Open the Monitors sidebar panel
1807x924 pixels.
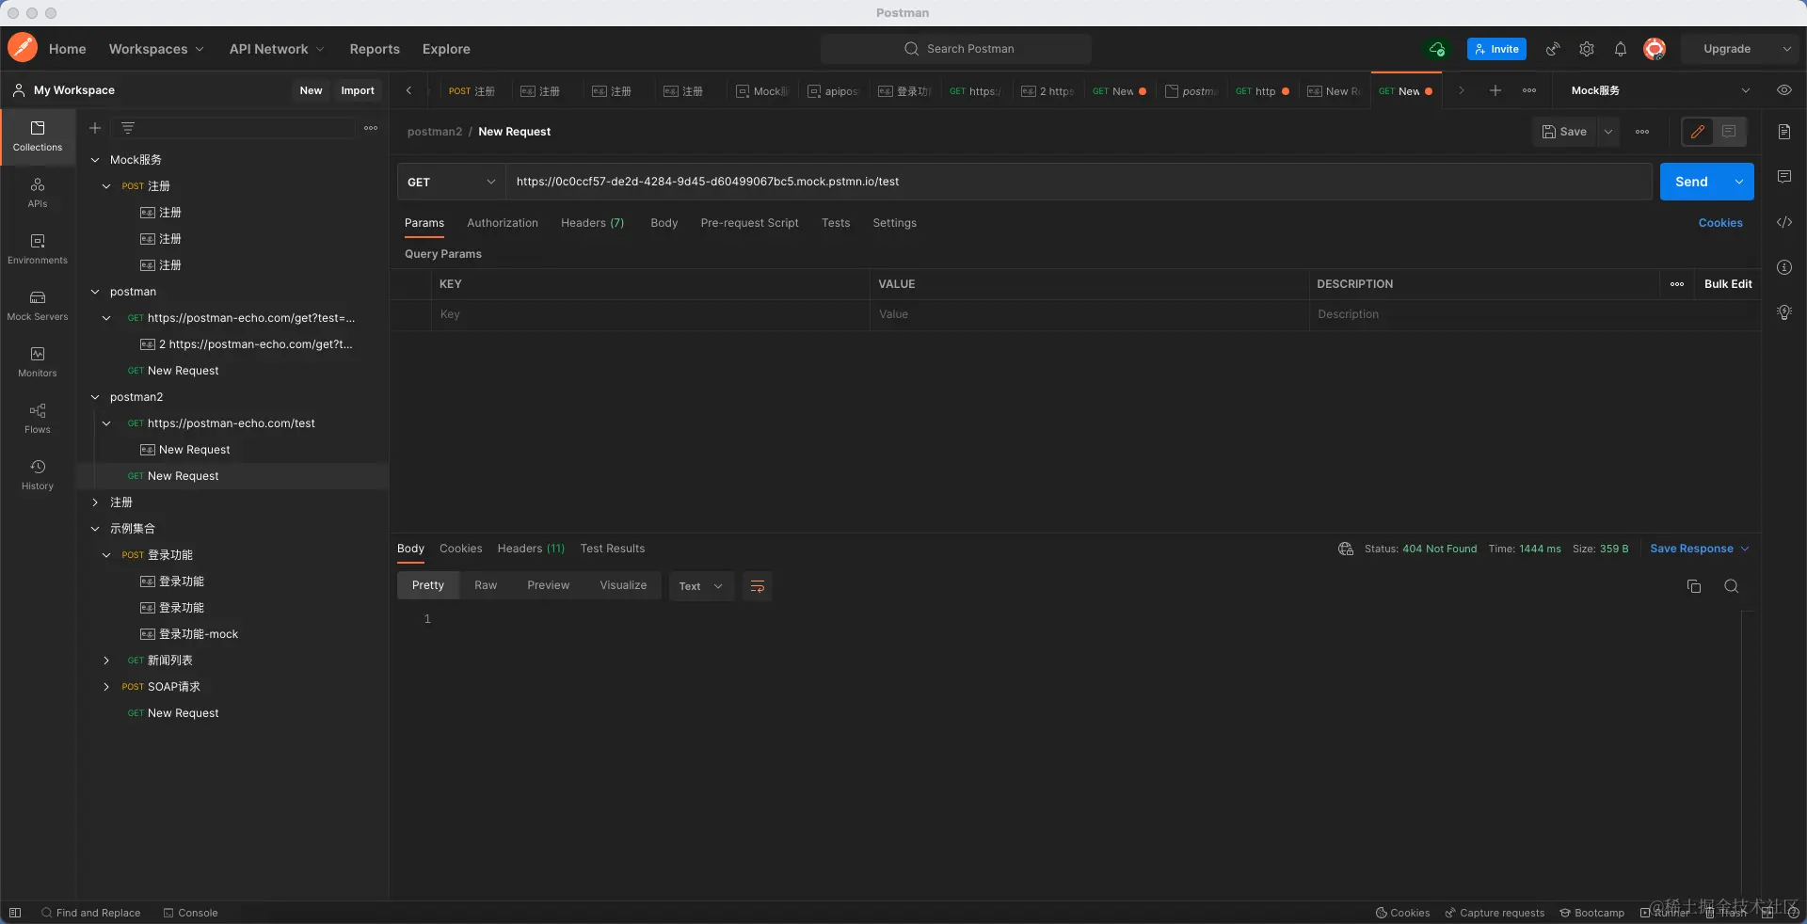(38, 362)
